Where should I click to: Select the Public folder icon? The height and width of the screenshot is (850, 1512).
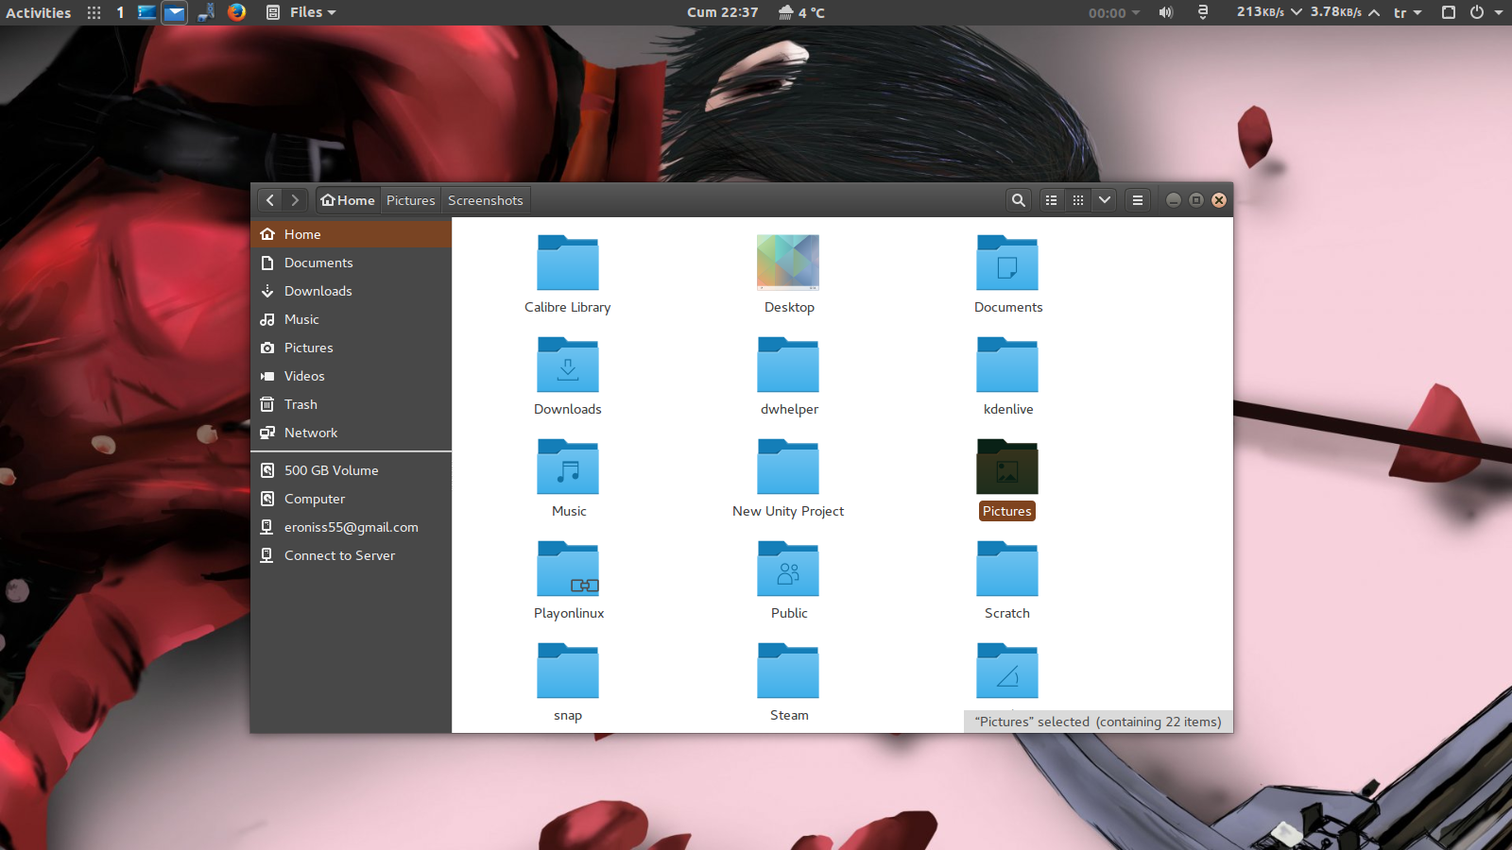[x=788, y=569]
